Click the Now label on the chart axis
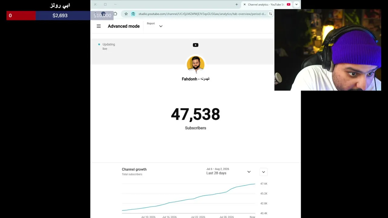 [252, 217]
